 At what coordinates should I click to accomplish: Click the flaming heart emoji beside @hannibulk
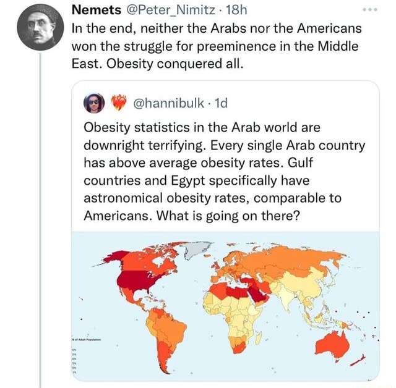119,103
